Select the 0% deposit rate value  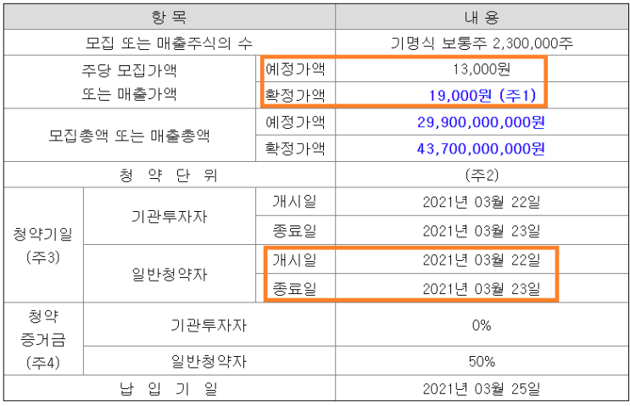pos(482,325)
